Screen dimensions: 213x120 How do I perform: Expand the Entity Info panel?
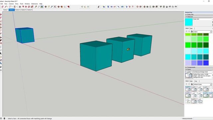186,14
